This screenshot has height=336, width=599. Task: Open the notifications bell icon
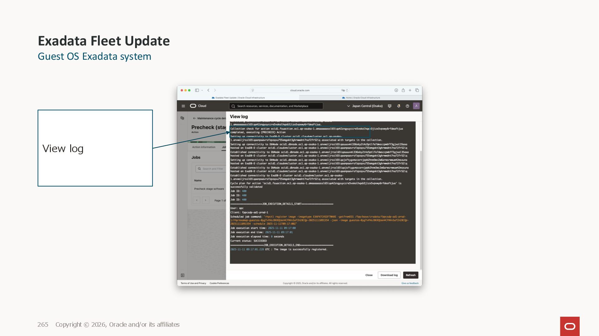pos(398,106)
